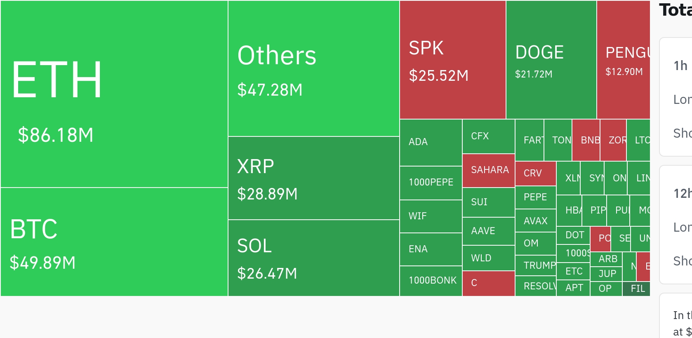
Task: Click the red BNB tile
Action: [586, 140]
